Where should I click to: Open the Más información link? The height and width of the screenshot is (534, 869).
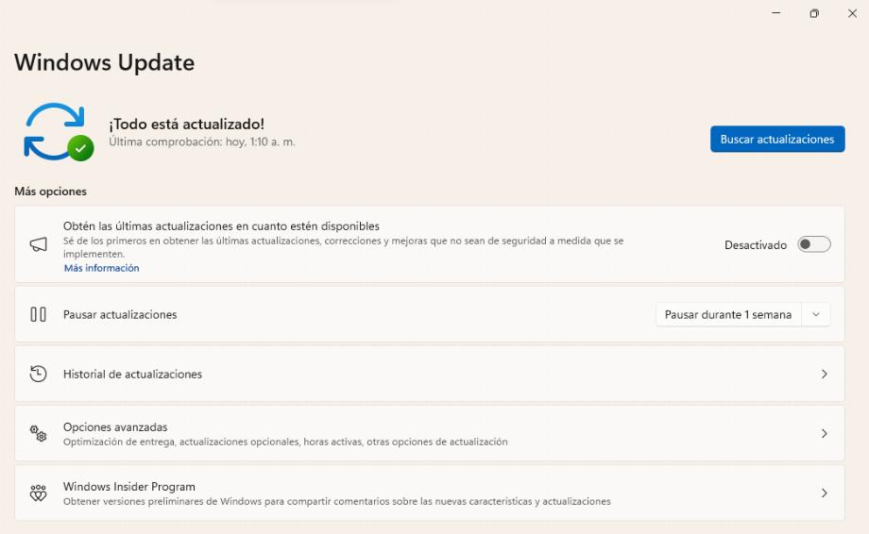101,268
